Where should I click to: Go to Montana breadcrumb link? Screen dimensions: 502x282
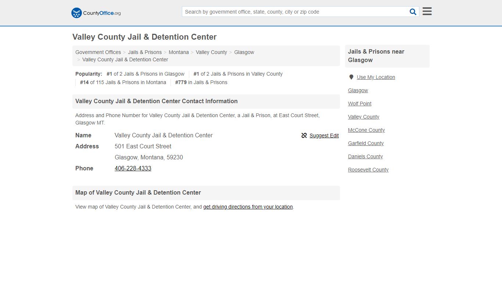click(179, 52)
